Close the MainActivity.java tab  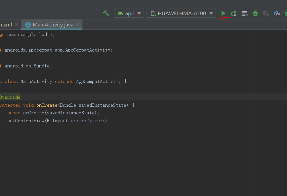(78, 24)
